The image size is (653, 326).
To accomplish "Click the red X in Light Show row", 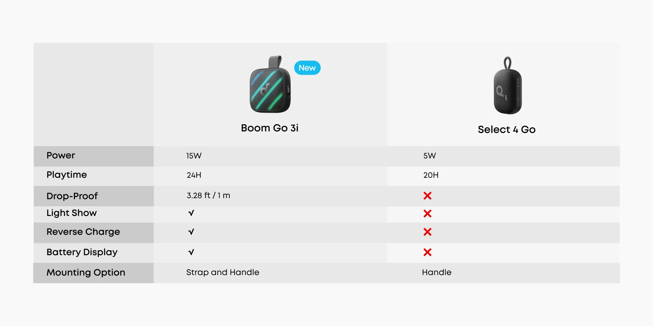I will coord(427,213).
